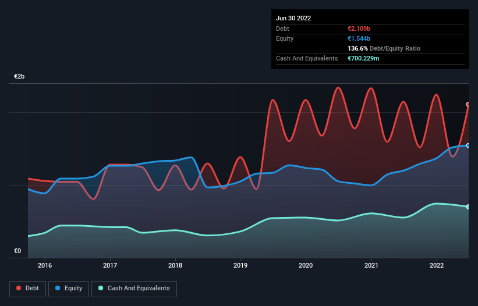This screenshot has width=478, height=306.
Task: Click Cash And Equivalents label in tooltip
Action: click(x=307, y=58)
